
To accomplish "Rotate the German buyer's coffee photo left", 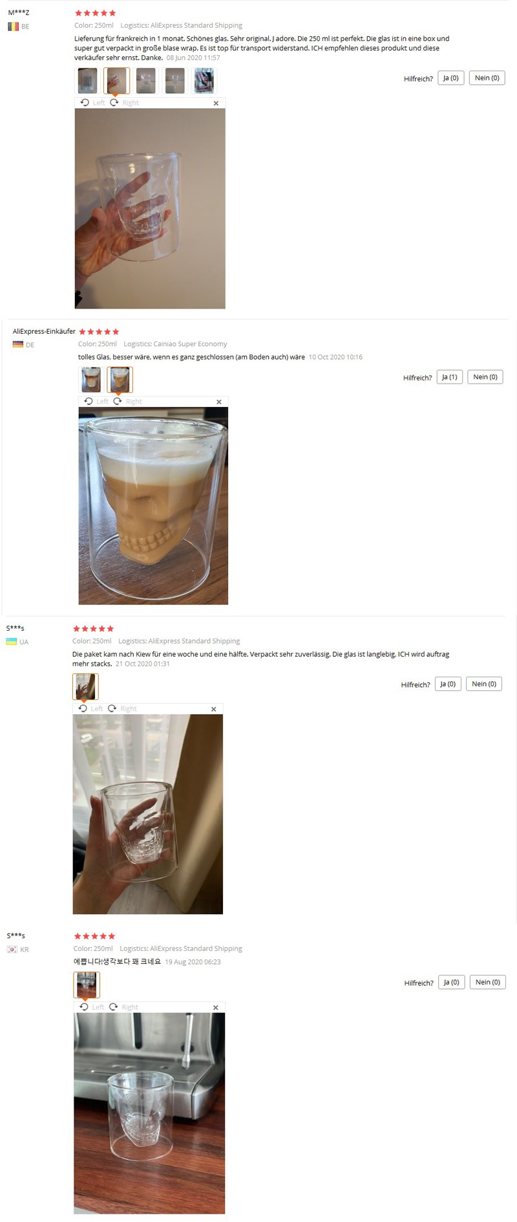I will [96, 402].
